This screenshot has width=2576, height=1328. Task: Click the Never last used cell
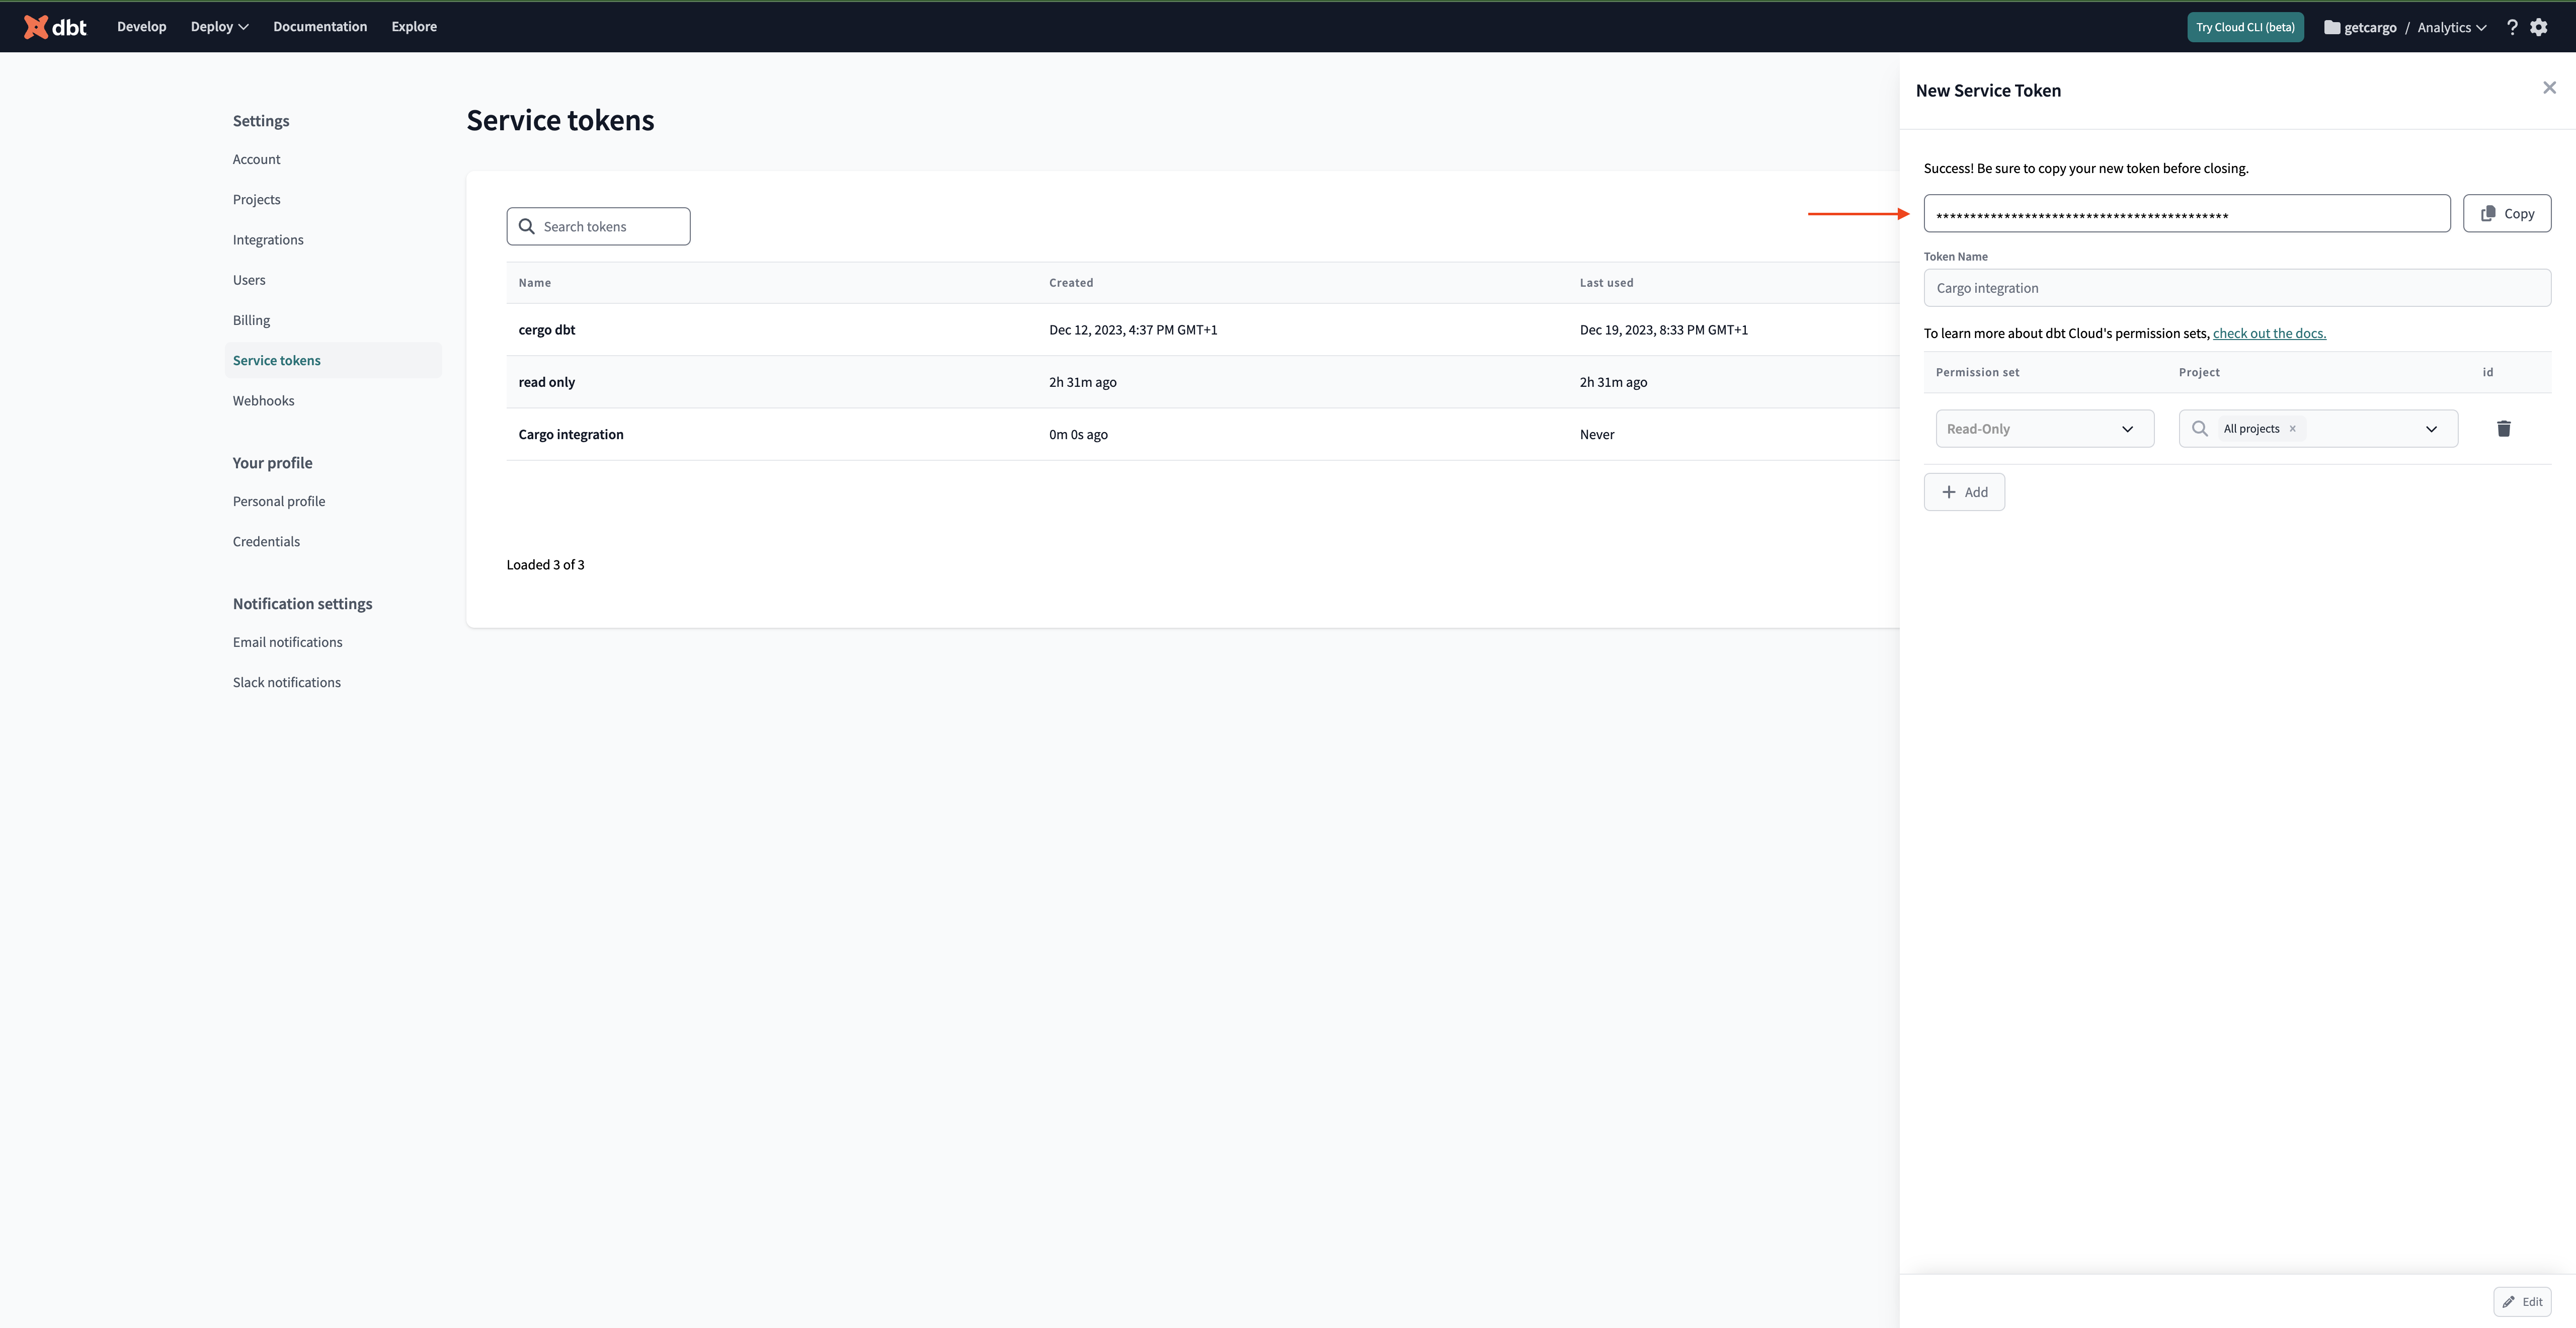1597,434
